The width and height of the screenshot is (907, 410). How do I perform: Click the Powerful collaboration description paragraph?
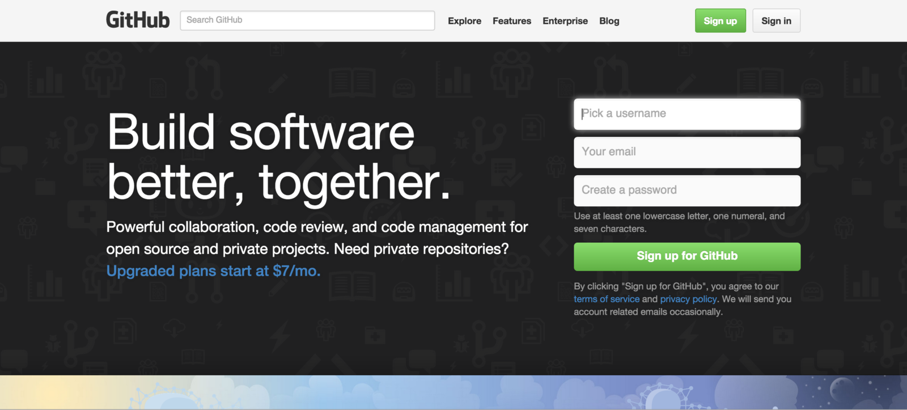pyautogui.click(x=316, y=238)
